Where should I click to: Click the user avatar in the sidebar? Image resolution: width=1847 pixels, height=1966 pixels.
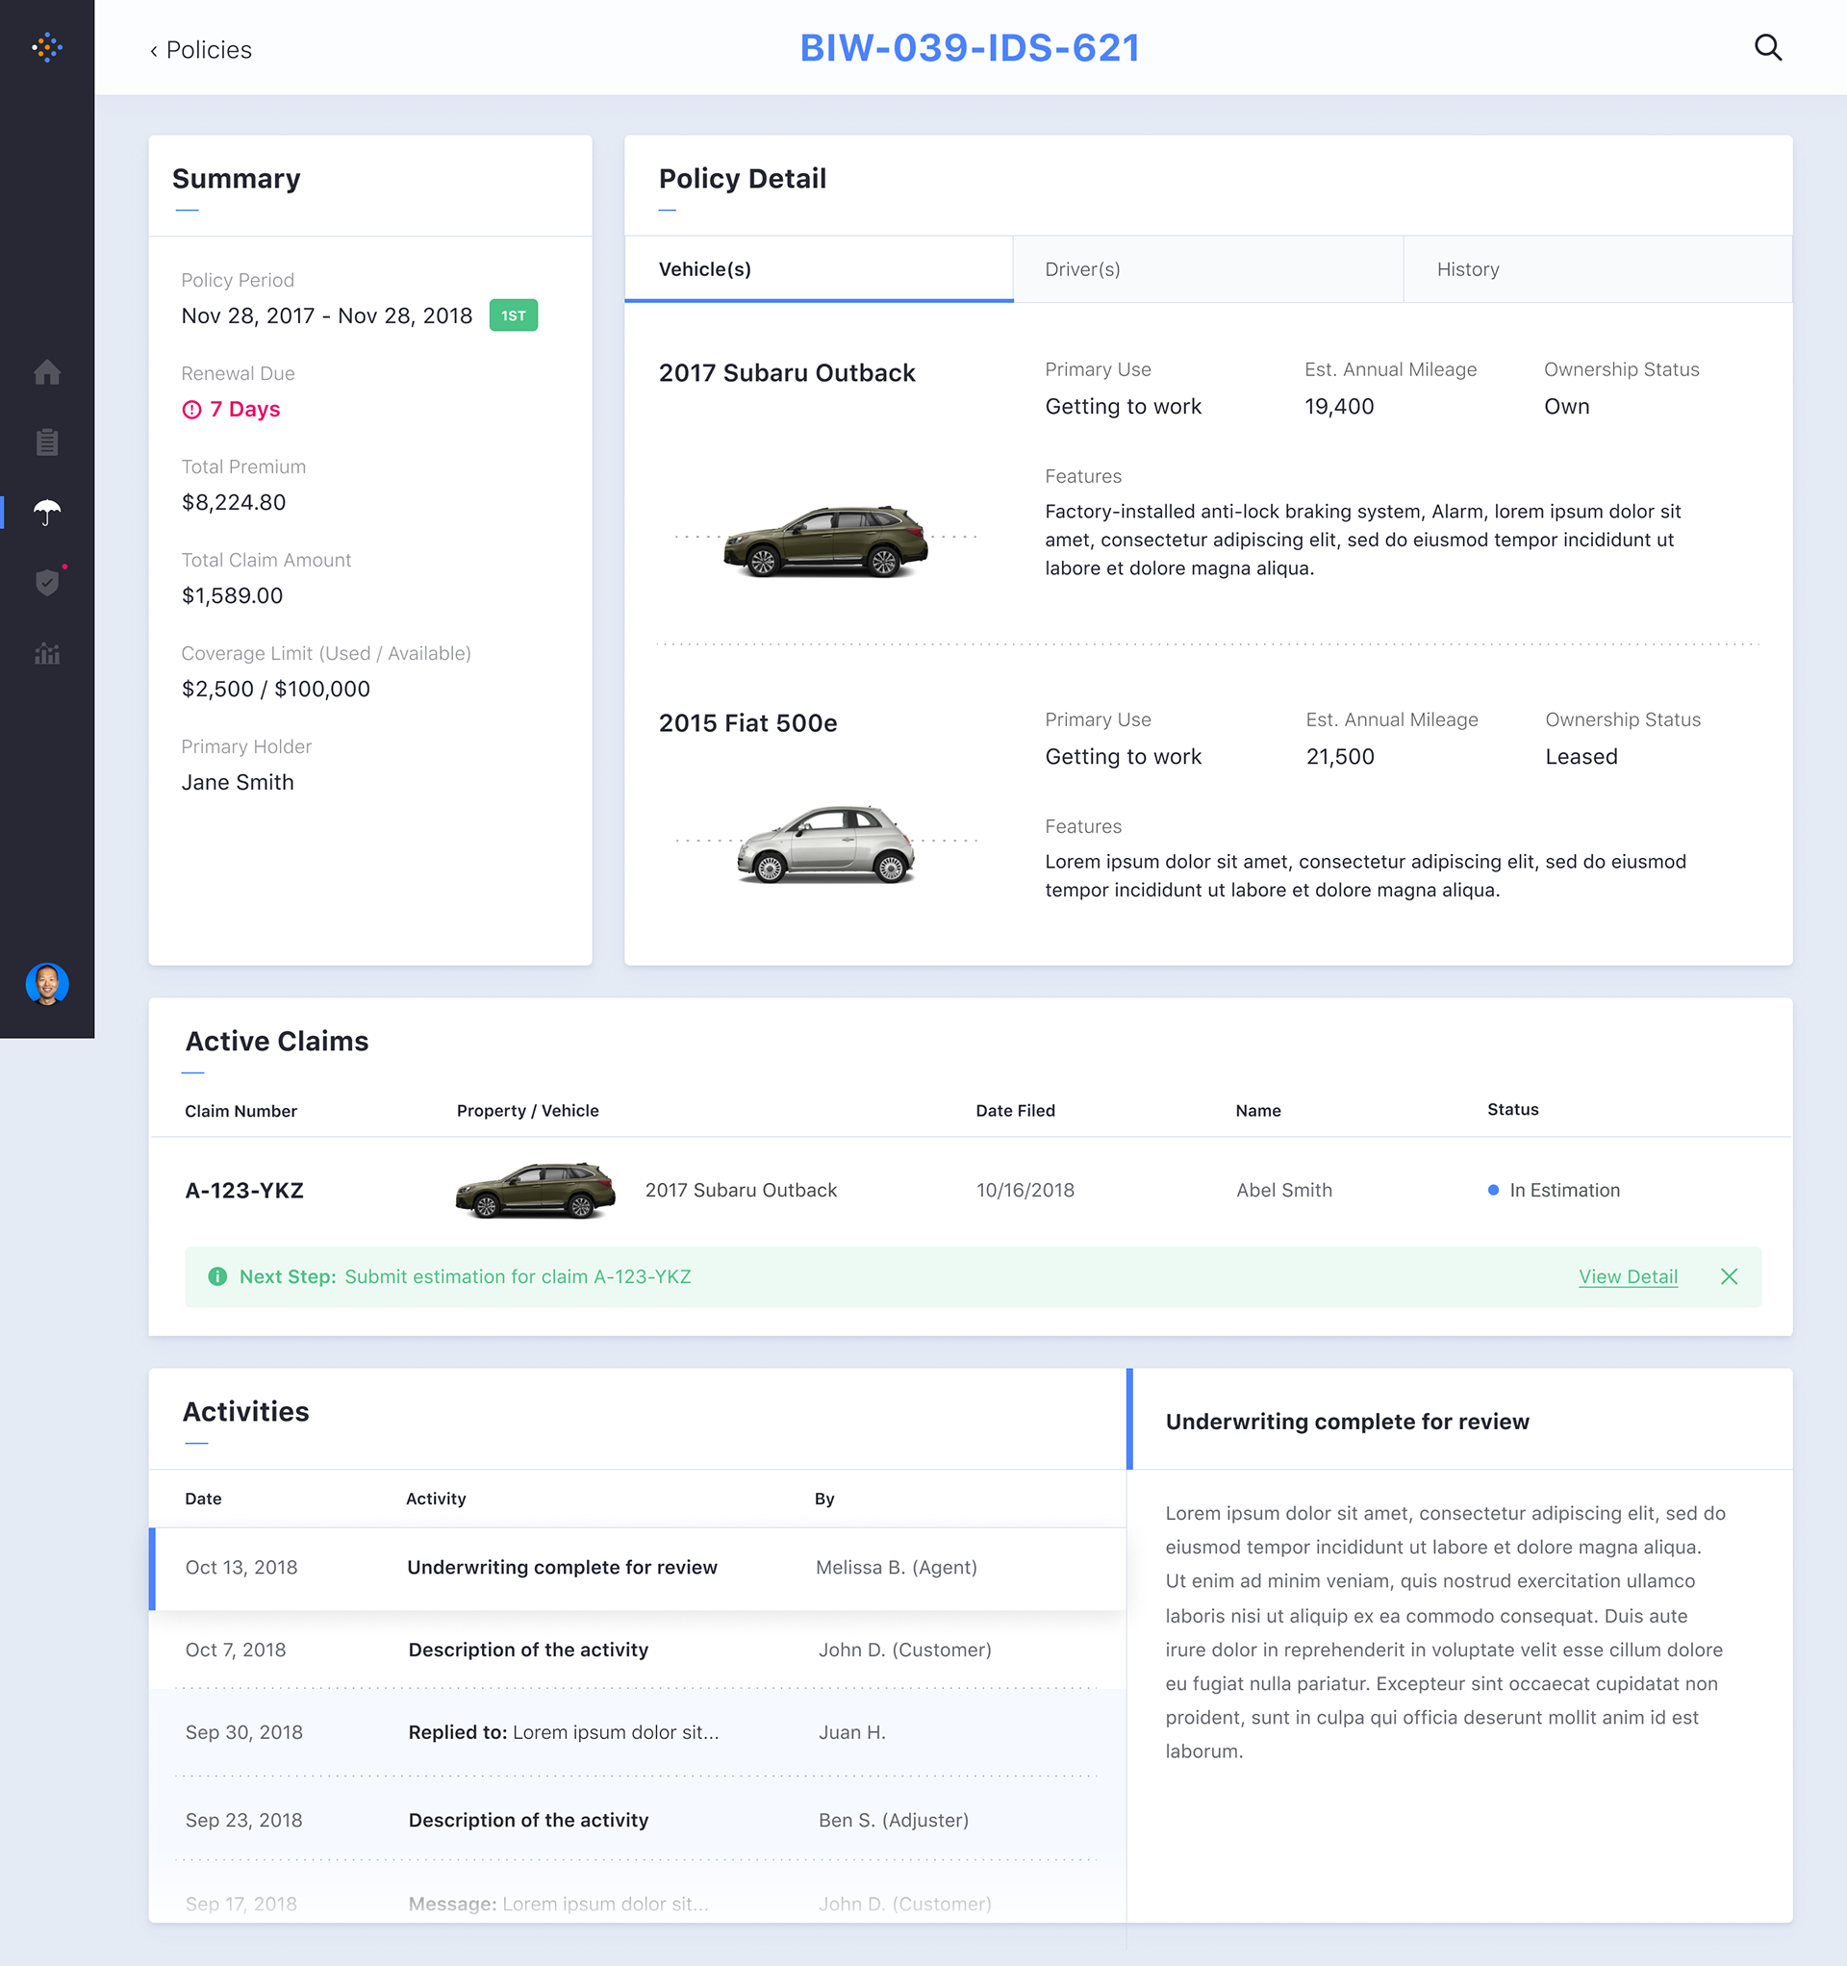[46, 984]
